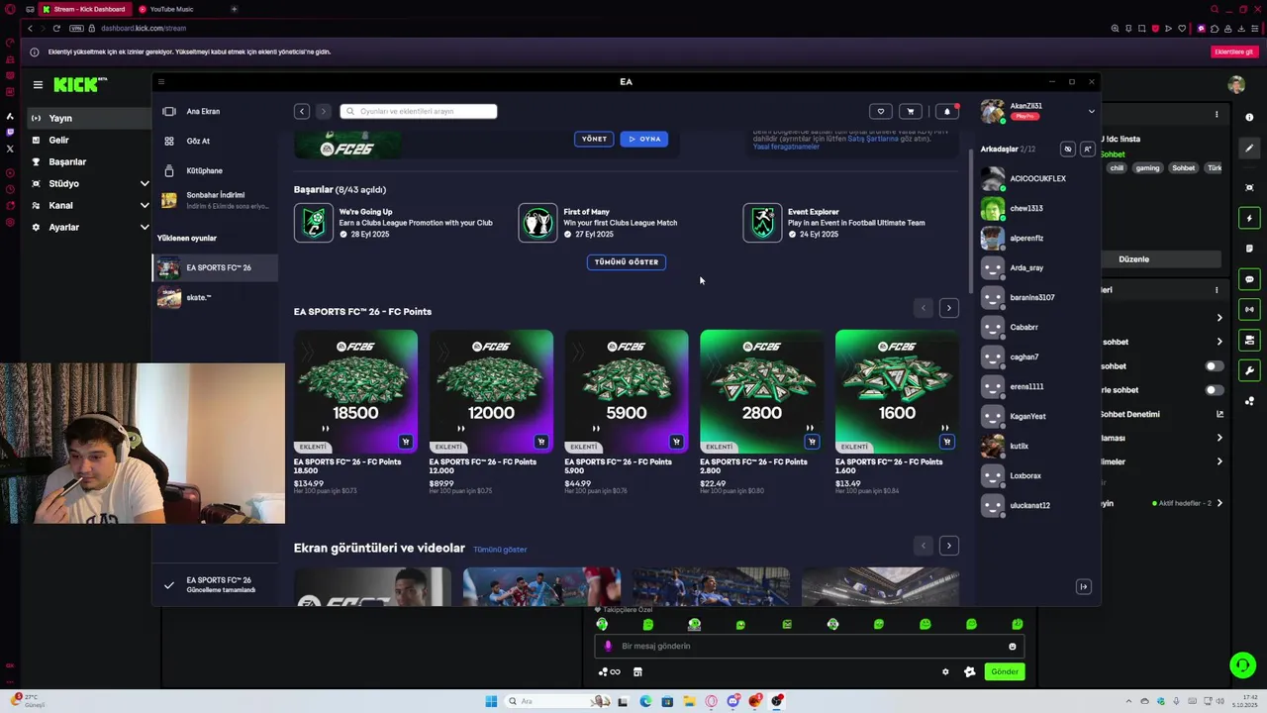Click TÜMÜNÜ GÖSTER achievements button
Viewport: 1267px width, 713px height.
tap(627, 261)
